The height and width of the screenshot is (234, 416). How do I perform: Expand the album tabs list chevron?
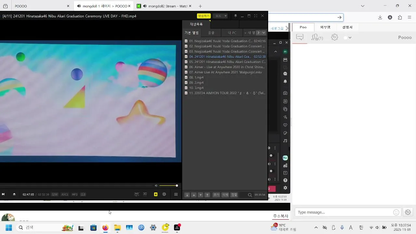click(264, 33)
